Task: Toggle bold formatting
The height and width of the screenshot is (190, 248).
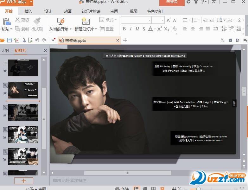Action: click(x=124, y=29)
